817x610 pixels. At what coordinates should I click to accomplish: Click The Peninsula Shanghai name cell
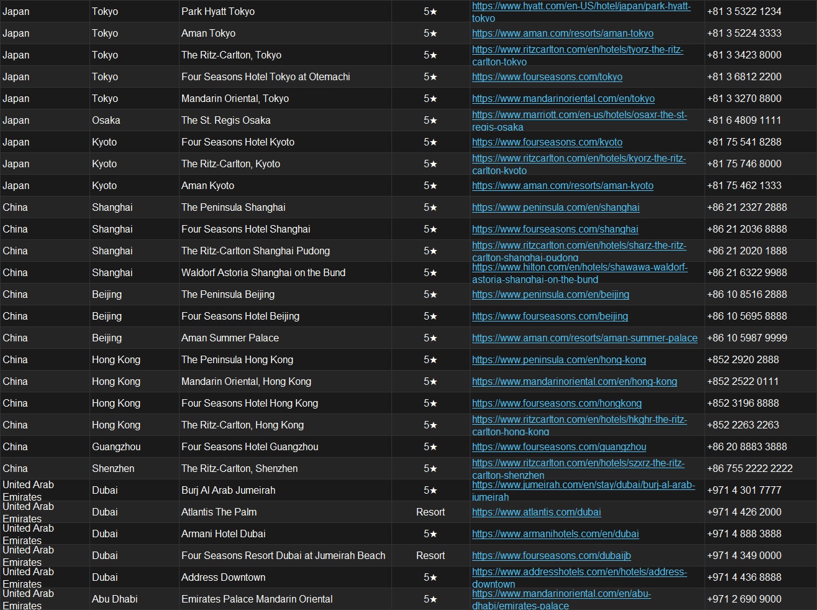click(285, 208)
